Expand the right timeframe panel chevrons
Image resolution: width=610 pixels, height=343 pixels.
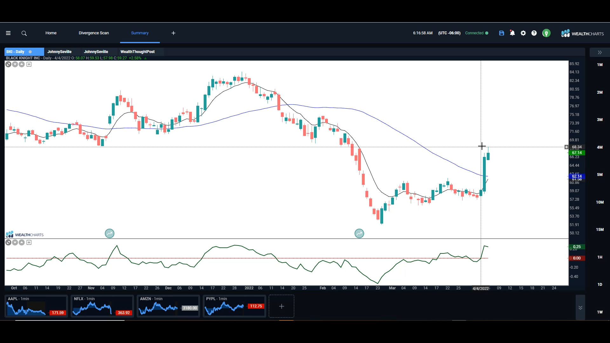pos(600,52)
